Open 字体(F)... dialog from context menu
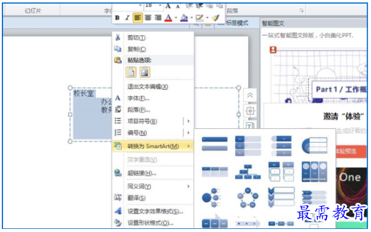 click(153, 98)
